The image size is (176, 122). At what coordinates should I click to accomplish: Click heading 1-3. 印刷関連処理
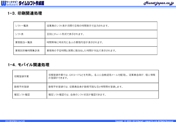[25, 13]
